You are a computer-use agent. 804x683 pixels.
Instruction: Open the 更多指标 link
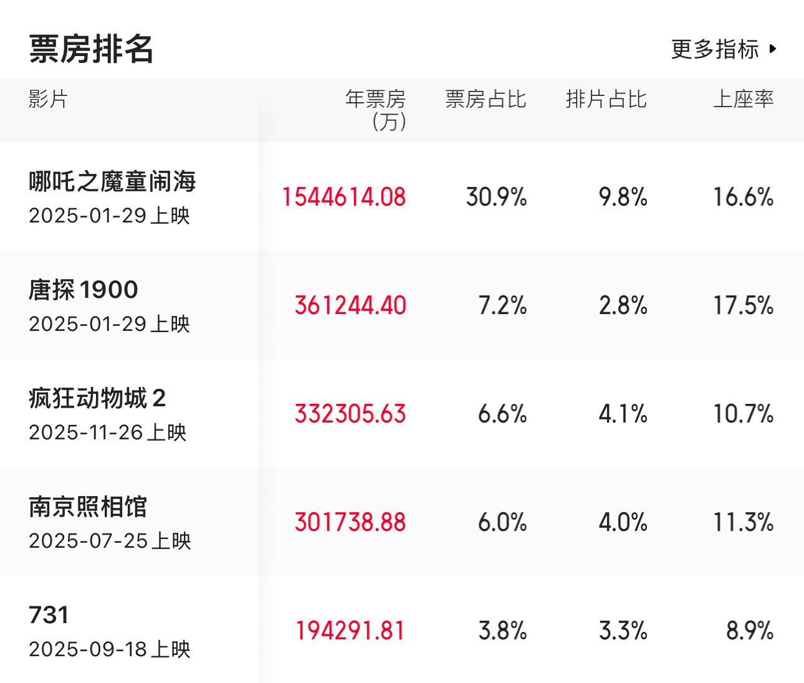[715, 49]
